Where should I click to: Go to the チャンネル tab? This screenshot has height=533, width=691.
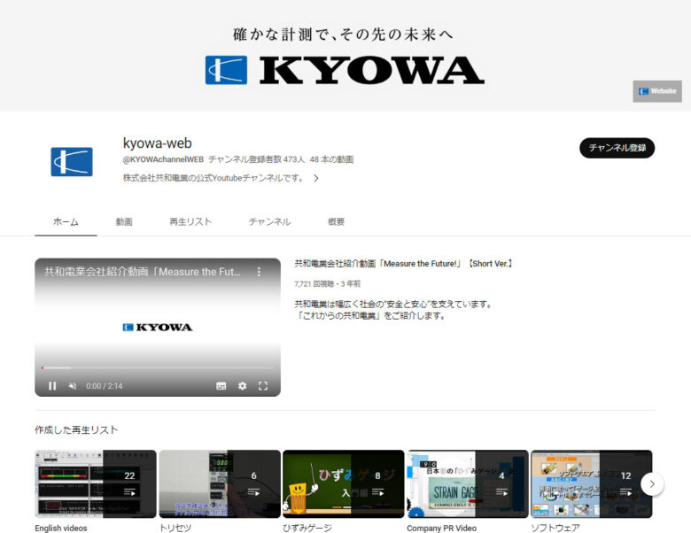coord(269,221)
